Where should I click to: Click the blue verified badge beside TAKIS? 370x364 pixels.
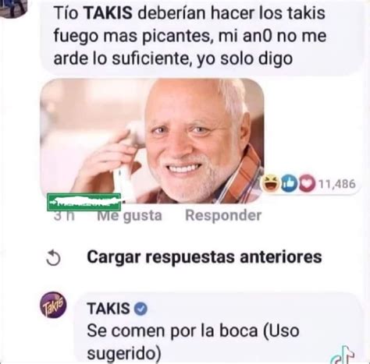[x=141, y=309]
